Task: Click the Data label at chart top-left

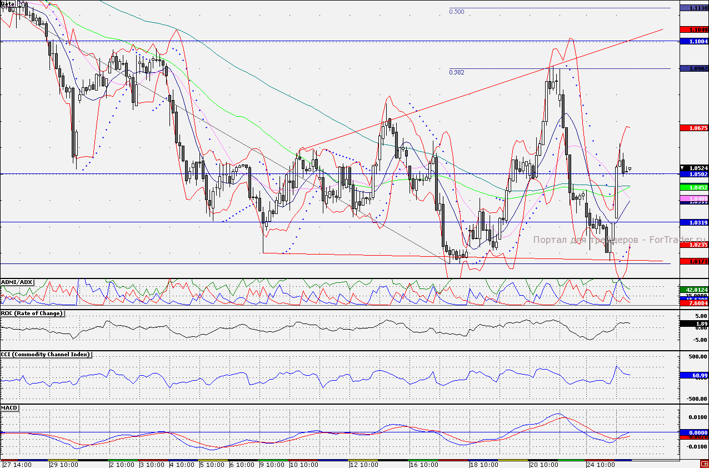Action: 8,4
